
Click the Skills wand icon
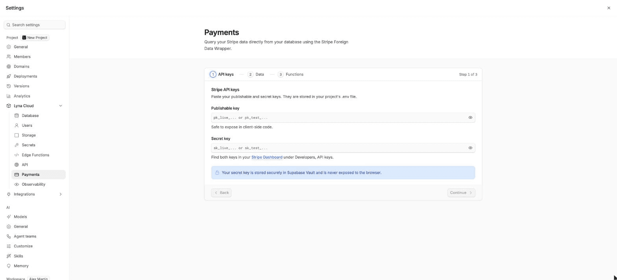point(9,256)
